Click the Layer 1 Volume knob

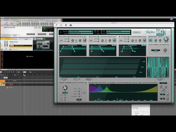click(x=84, y=40)
